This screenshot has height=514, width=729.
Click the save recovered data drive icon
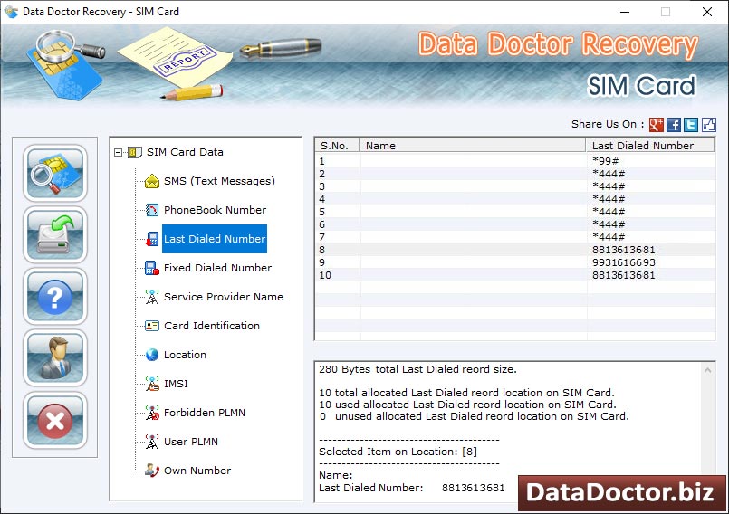55,234
